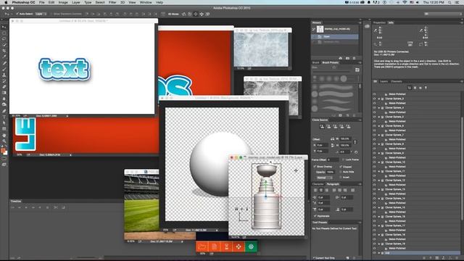Hide the Cloner Sphere_5 layer eye
The image size is (464, 261).
click(x=374, y=117)
